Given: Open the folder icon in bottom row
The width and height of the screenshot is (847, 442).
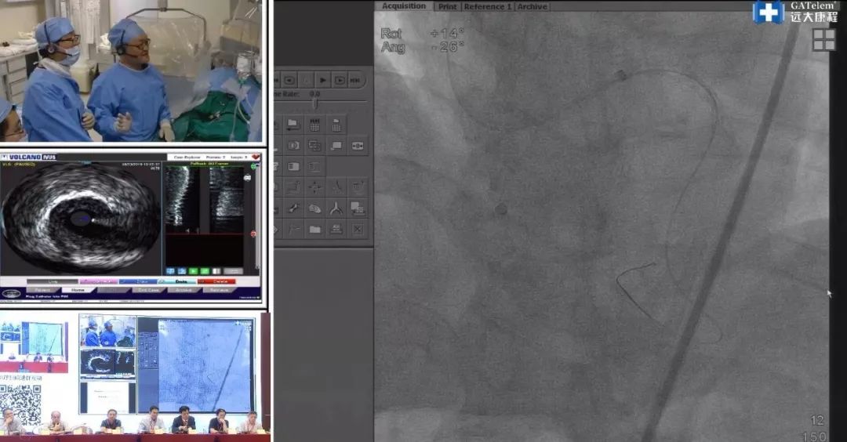Looking at the screenshot, I should pos(315,230).
